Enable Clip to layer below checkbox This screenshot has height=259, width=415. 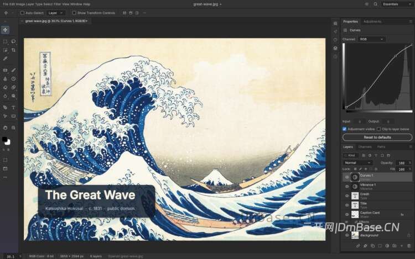pyautogui.click(x=378, y=129)
